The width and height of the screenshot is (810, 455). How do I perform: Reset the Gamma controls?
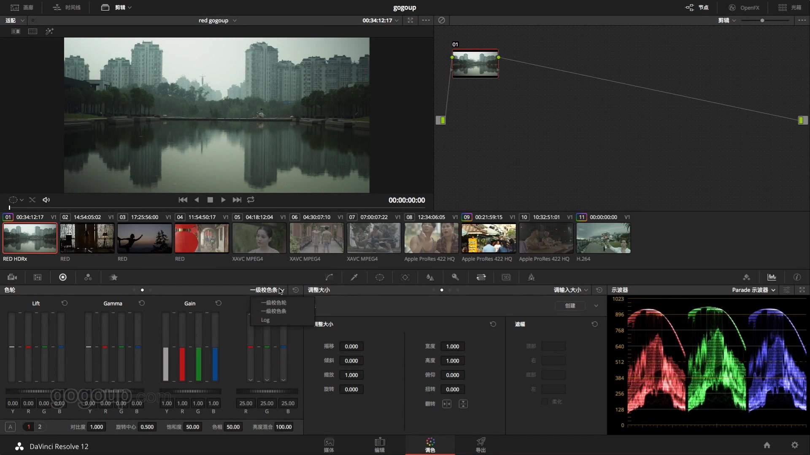(142, 303)
